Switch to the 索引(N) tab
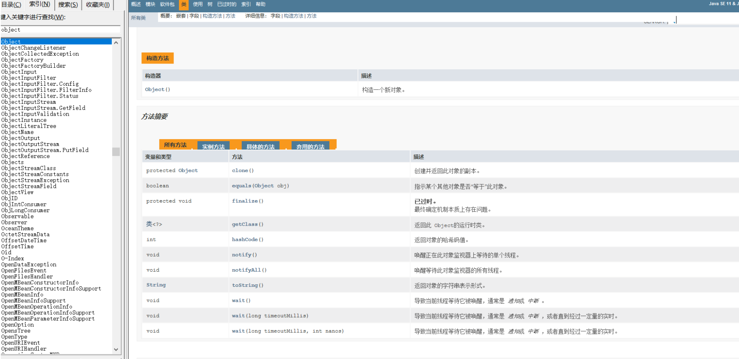Image resolution: width=739 pixels, height=359 pixels. tap(39, 4)
